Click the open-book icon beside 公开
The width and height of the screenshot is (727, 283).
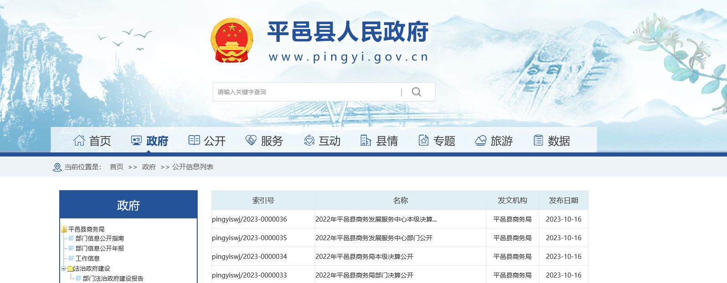(x=194, y=140)
